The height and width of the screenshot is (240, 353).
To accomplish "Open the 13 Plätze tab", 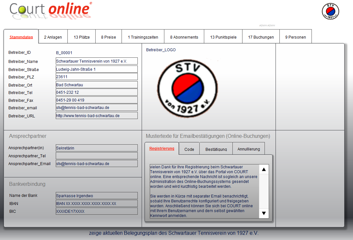I will (81, 37).
